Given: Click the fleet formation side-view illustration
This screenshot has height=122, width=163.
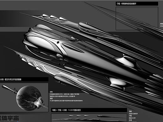Looking at the screenshot, I should (x=89, y=118).
